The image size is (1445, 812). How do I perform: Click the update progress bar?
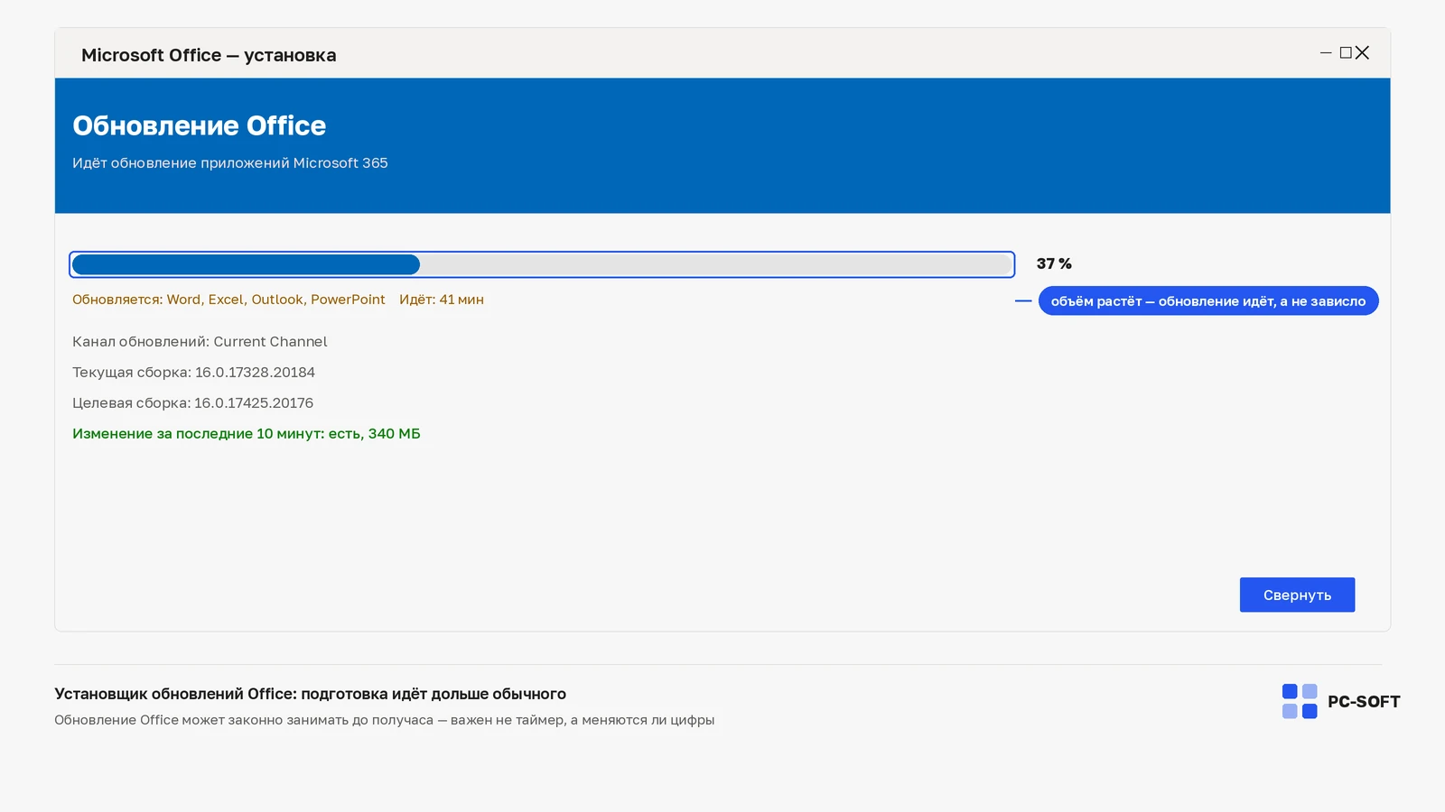click(542, 264)
